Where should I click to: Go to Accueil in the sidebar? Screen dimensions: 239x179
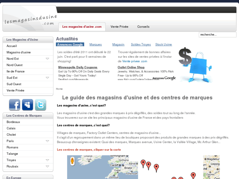[28, 46]
